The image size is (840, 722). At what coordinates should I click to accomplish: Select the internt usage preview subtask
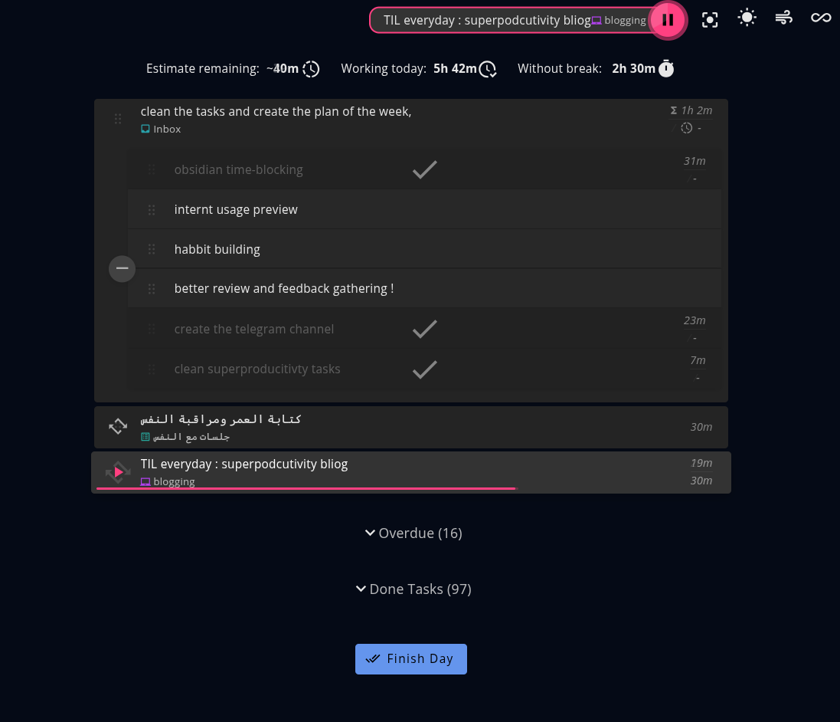pyautogui.click(x=236, y=209)
